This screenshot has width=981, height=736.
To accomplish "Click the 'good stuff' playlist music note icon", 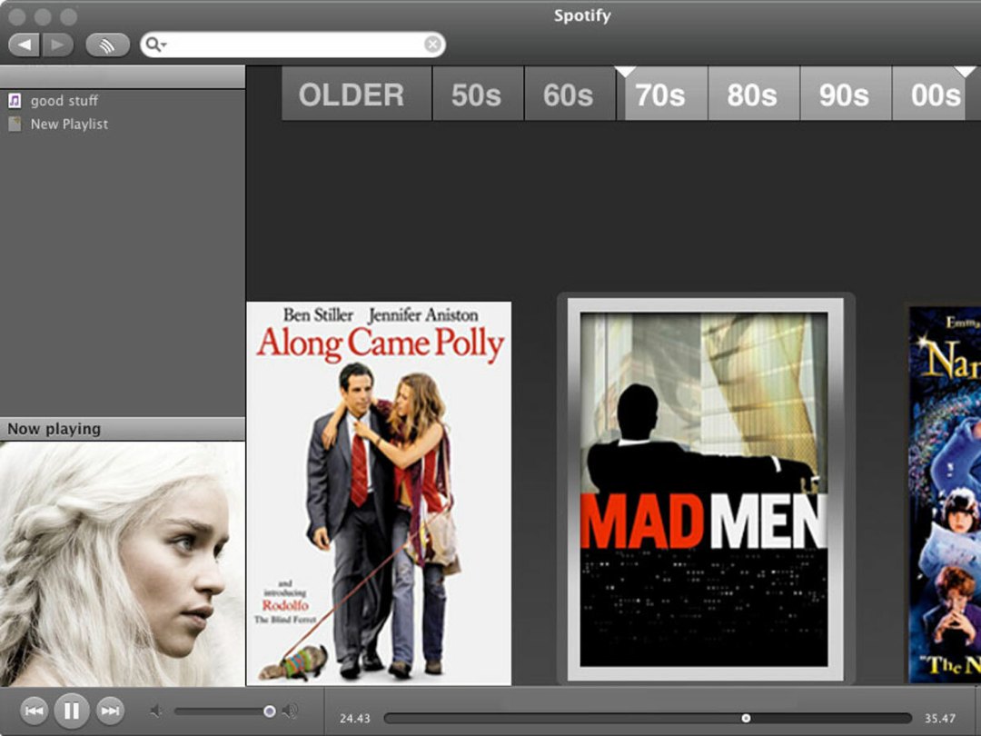I will click(15, 100).
